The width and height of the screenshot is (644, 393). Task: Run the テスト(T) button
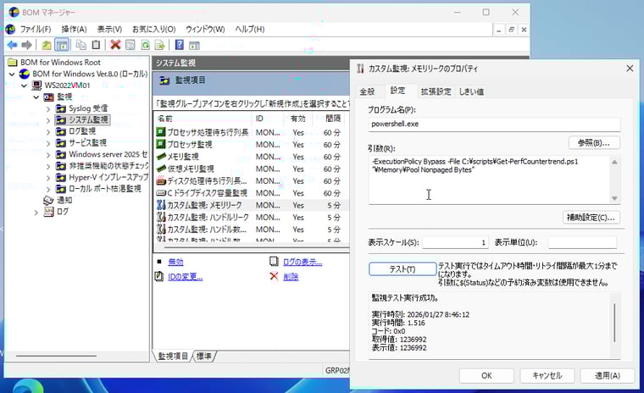[402, 269]
